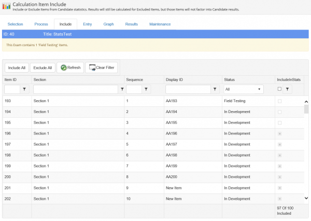The height and width of the screenshot is (221, 311).
Task: Open the IncludeInStats filter funnel
Action: click(287, 89)
